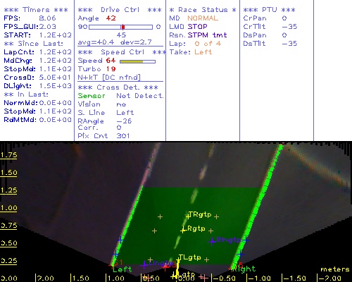Click the green Left lane label
This screenshot has width=352, height=282.
pos(122,269)
